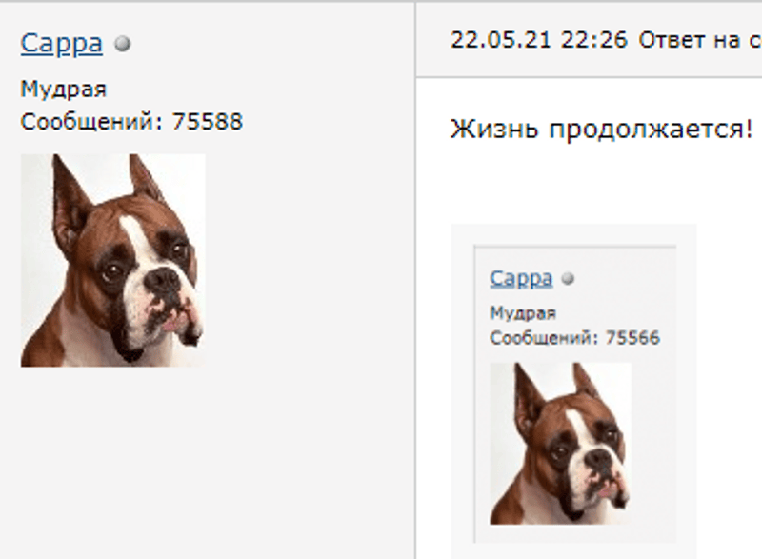Open the quoted Сарра link inside the post
Viewport: 762px width, 559px height.
tap(521, 279)
